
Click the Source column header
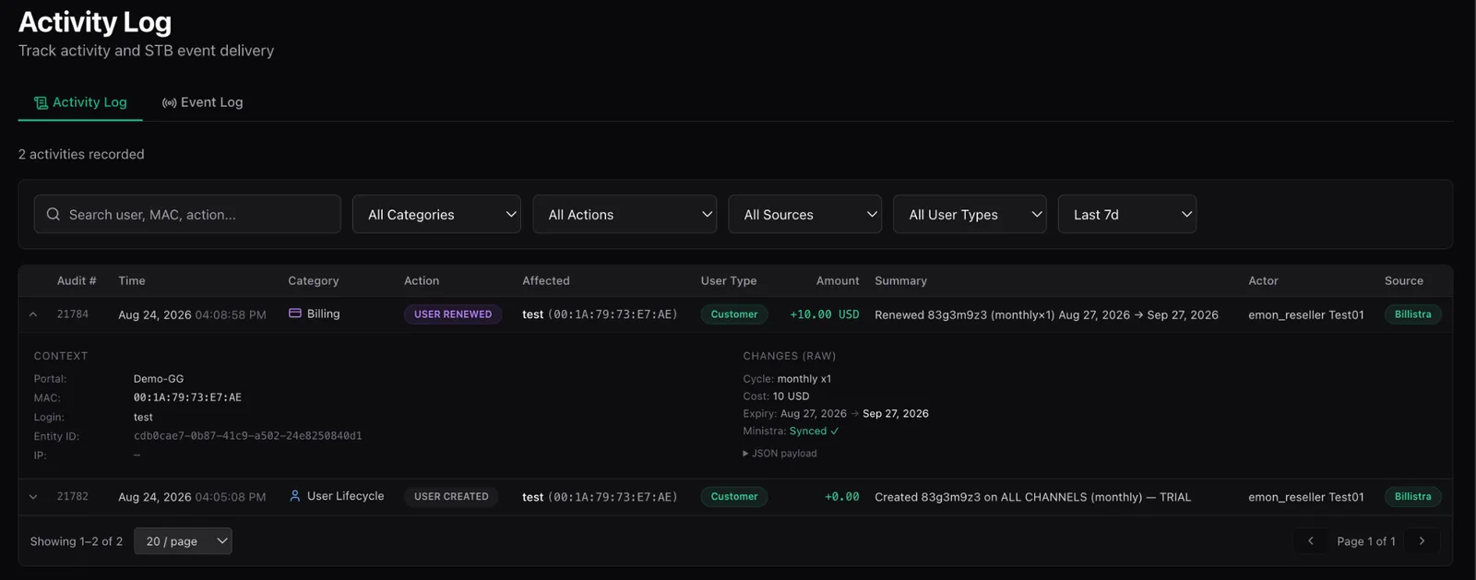[x=1404, y=280]
